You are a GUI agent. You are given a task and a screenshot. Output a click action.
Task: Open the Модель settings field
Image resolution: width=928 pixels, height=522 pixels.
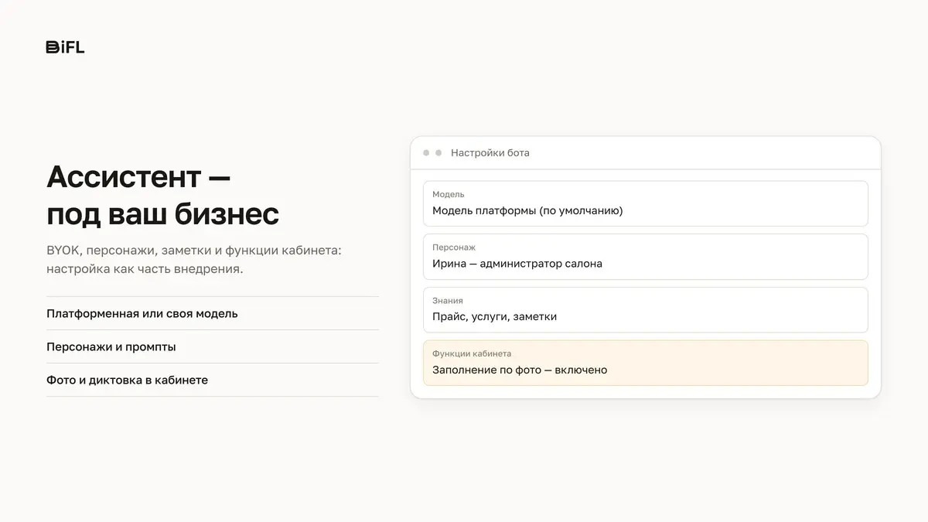(645, 203)
